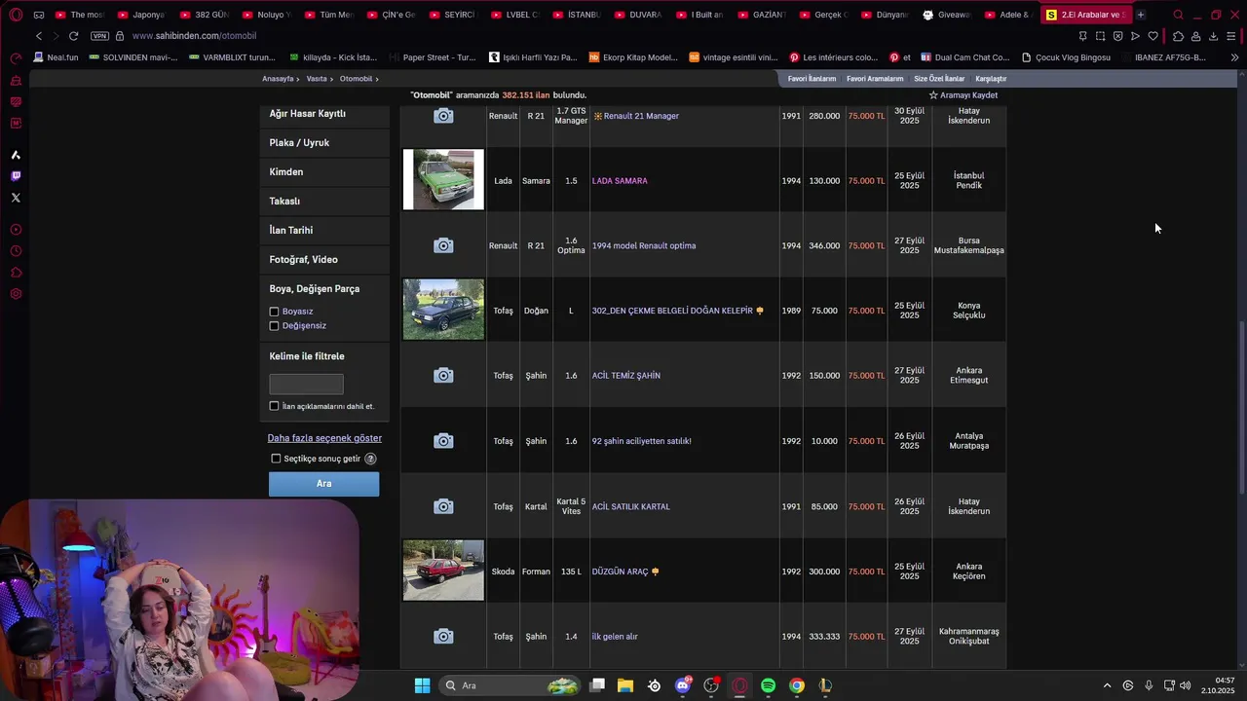Screen dimensions: 1247x701
Task: Tick the Boyasız checkbox
Action: [x=274, y=312]
